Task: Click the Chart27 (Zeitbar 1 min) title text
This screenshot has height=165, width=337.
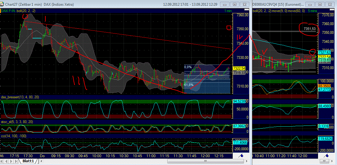Action: point(24,4)
